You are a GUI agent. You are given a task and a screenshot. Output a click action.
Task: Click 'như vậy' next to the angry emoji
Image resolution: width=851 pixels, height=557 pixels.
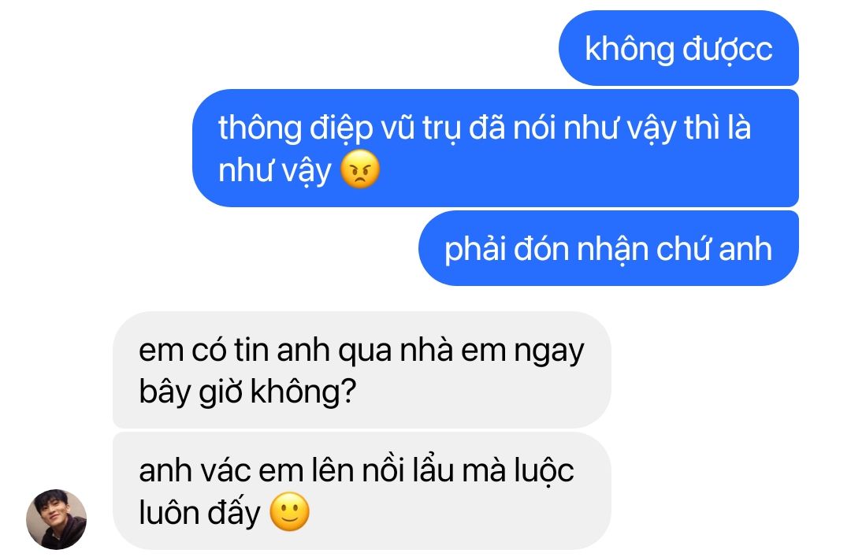point(275,171)
